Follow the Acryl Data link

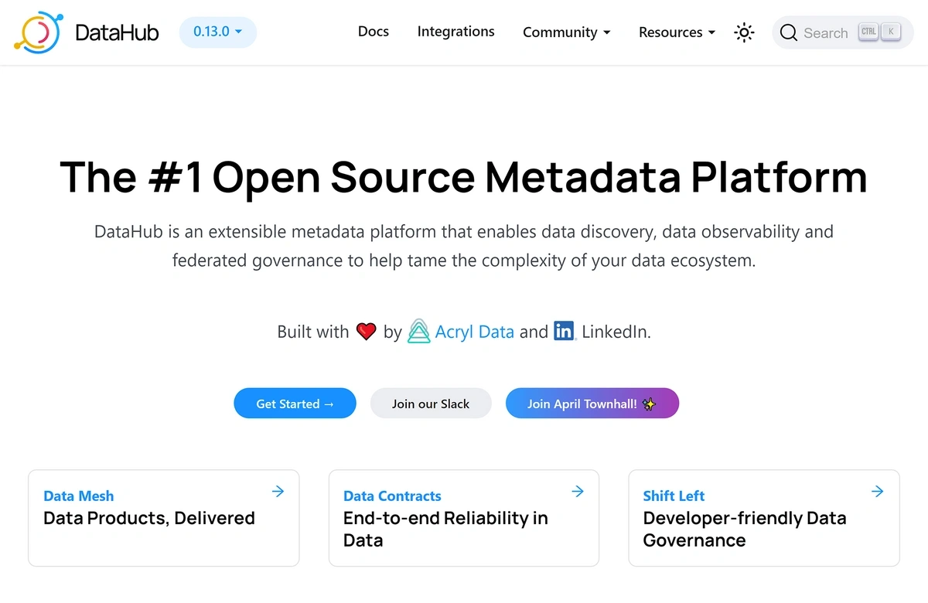click(x=474, y=332)
